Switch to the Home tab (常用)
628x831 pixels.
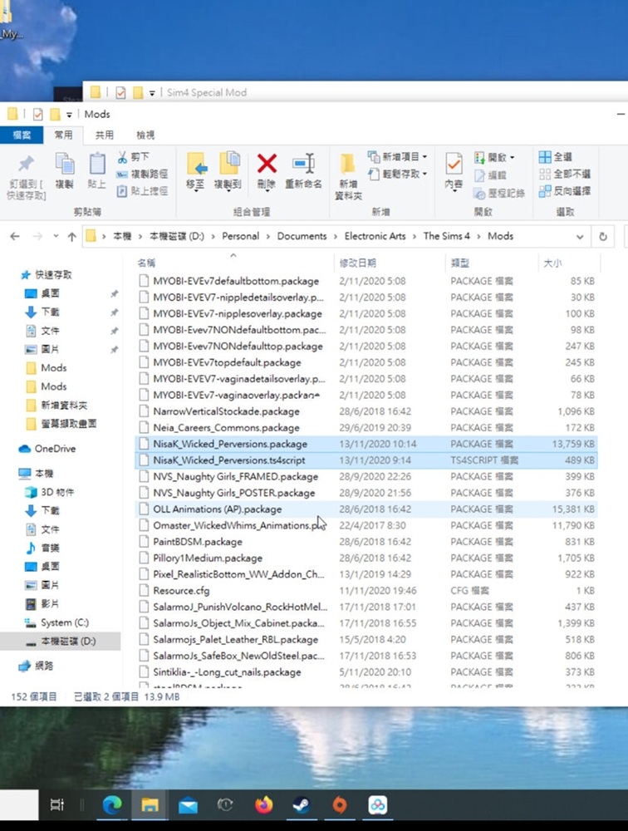64,135
